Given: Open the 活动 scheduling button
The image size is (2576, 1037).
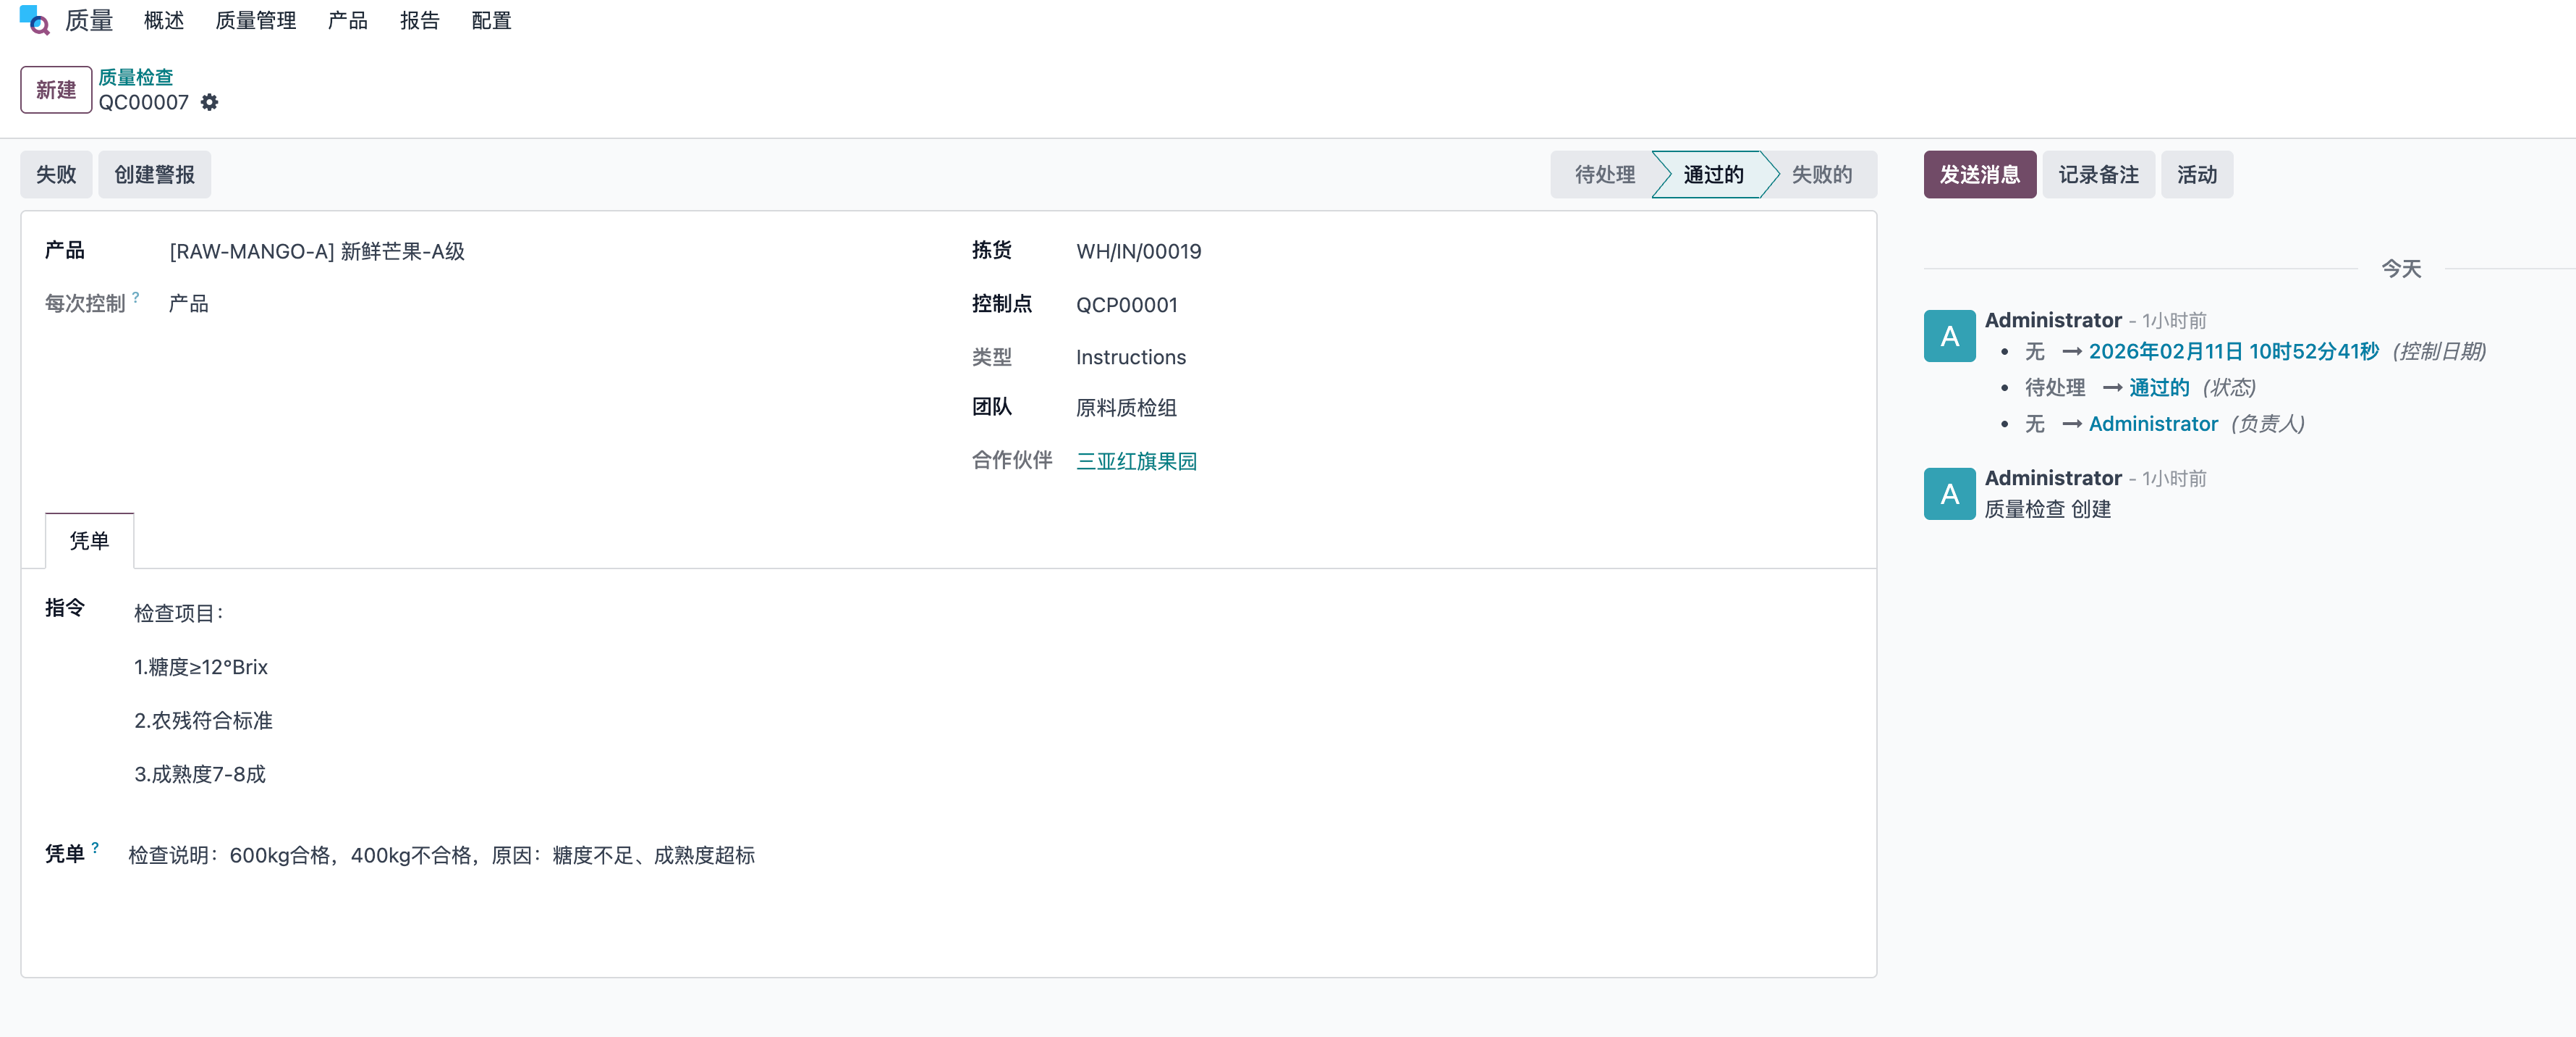Looking at the screenshot, I should 2196,175.
